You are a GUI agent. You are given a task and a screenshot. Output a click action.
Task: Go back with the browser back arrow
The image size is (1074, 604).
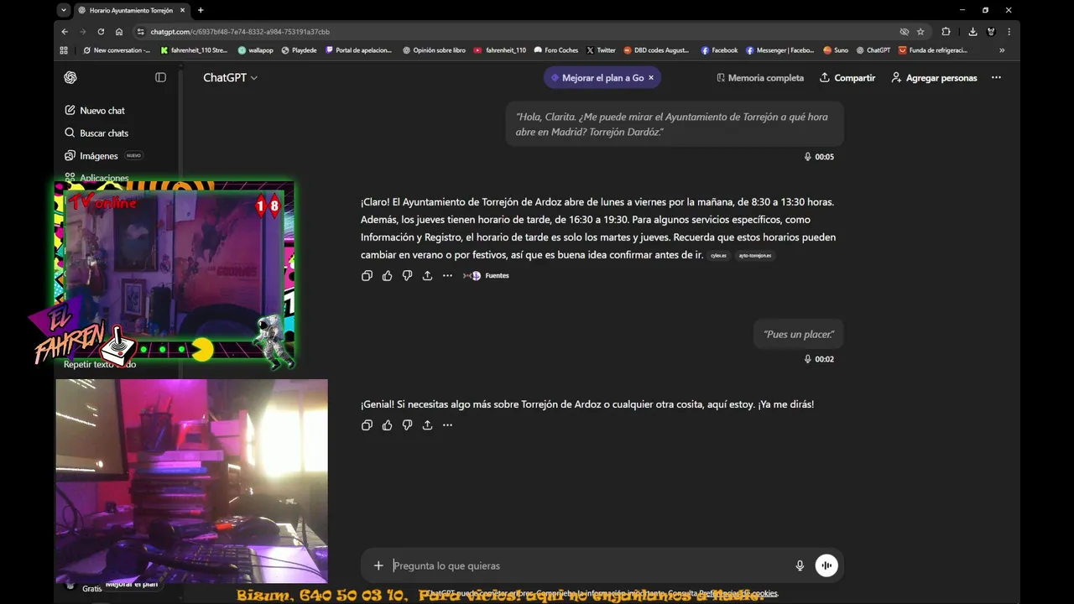click(65, 32)
